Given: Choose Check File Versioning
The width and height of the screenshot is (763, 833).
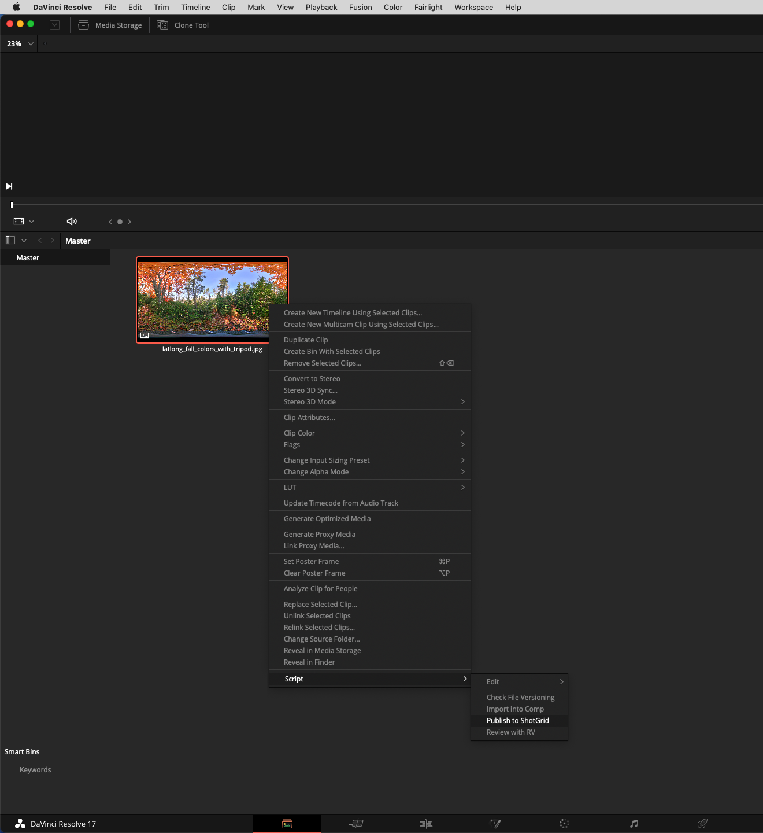Looking at the screenshot, I should 520,698.
